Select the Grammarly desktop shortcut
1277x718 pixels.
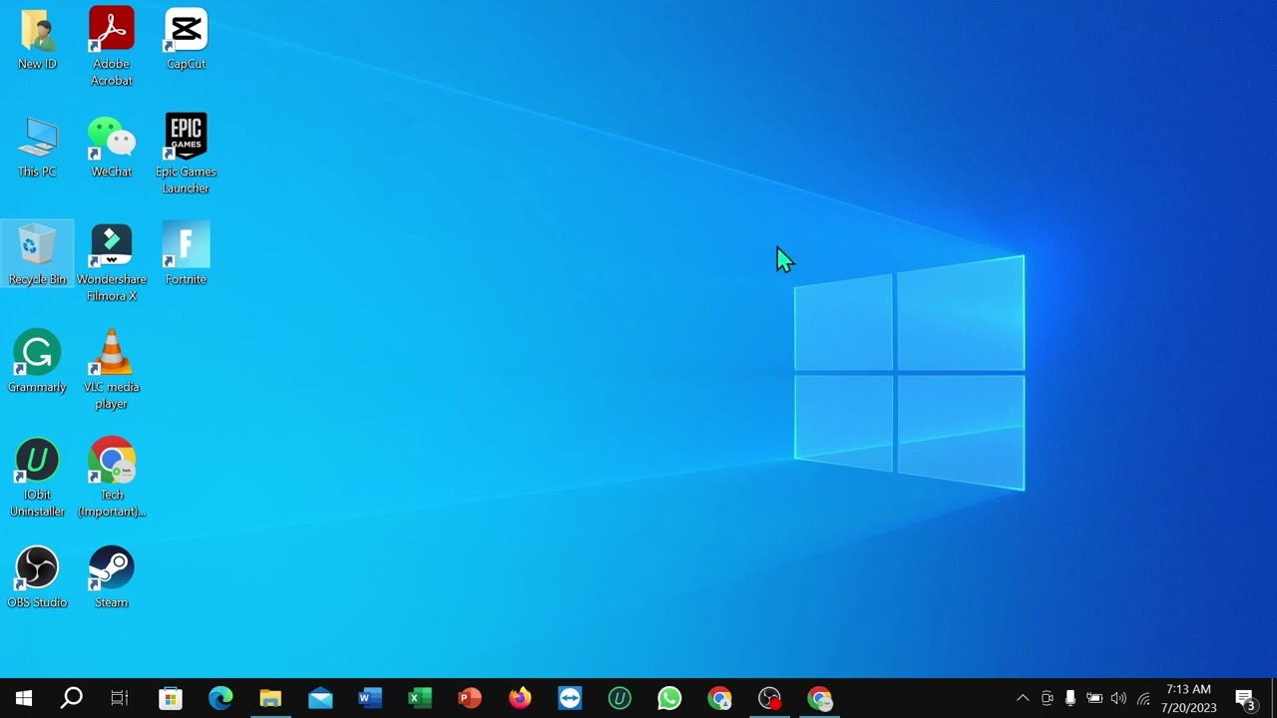(x=37, y=363)
